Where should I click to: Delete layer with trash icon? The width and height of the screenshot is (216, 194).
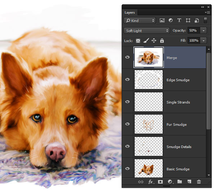point(199,182)
